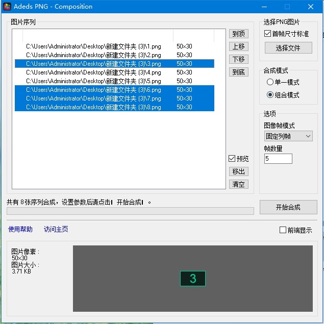Click the 下移 (move down) button

[x=238, y=59]
